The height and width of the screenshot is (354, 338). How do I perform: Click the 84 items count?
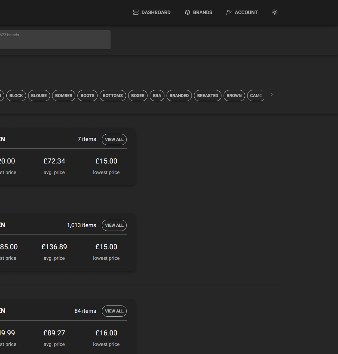[x=85, y=311]
